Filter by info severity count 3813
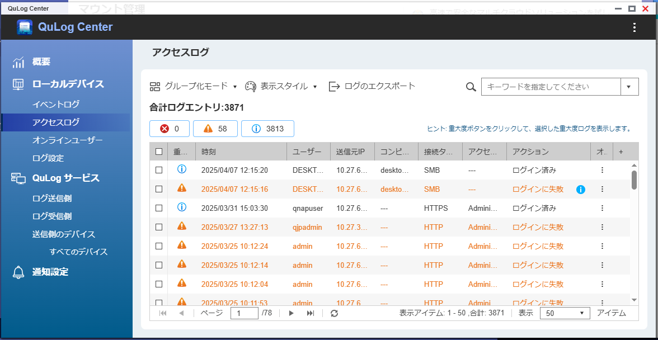Image resolution: width=658 pixels, height=340 pixels. tap(267, 129)
